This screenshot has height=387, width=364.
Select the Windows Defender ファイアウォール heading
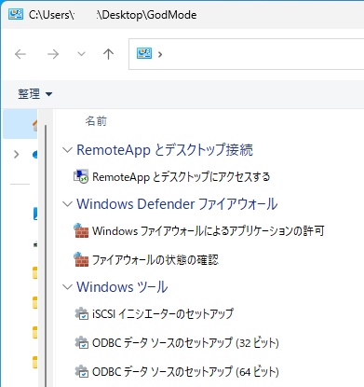pyautogui.click(x=177, y=204)
